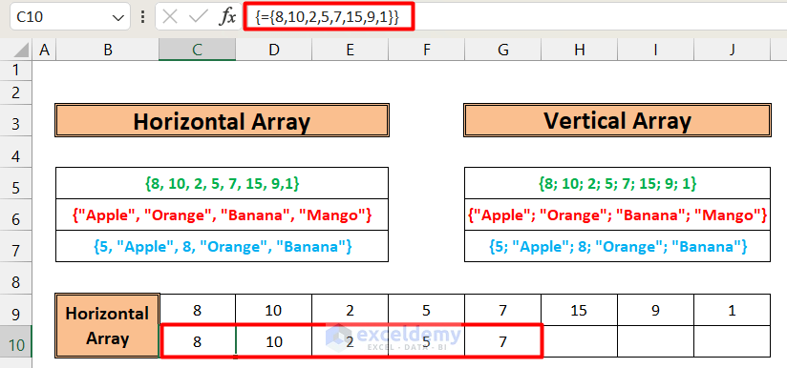
Task: Select column C header
Action: click(198, 50)
